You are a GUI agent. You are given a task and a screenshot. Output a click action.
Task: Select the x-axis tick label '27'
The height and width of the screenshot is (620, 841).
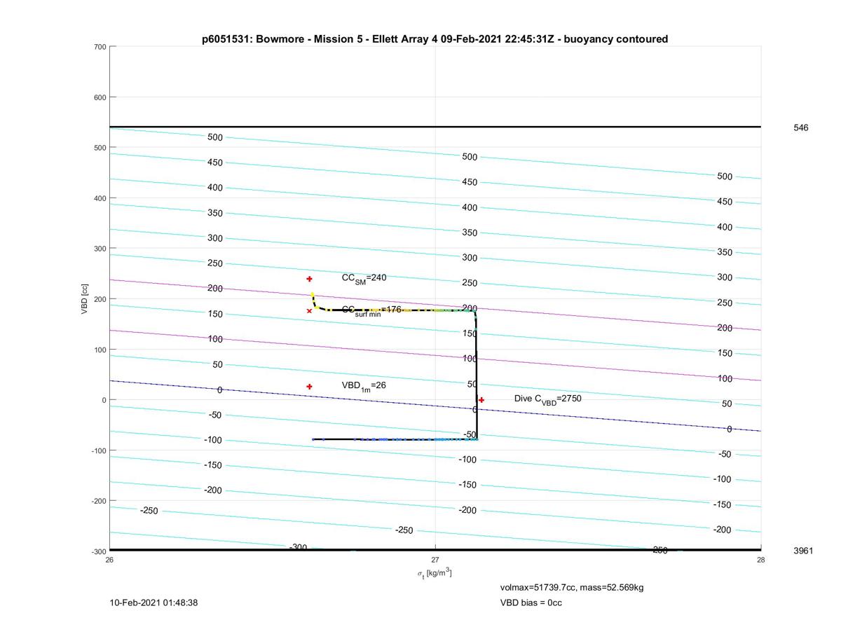(x=435, y=559)
